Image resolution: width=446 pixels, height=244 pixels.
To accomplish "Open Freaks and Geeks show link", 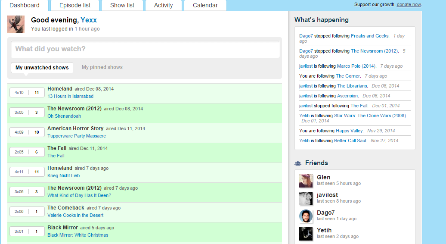I will [369, 36].
